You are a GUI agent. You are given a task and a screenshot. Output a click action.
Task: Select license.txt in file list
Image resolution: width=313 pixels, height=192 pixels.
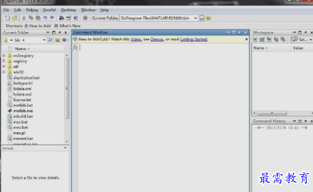tap(22, 100)
